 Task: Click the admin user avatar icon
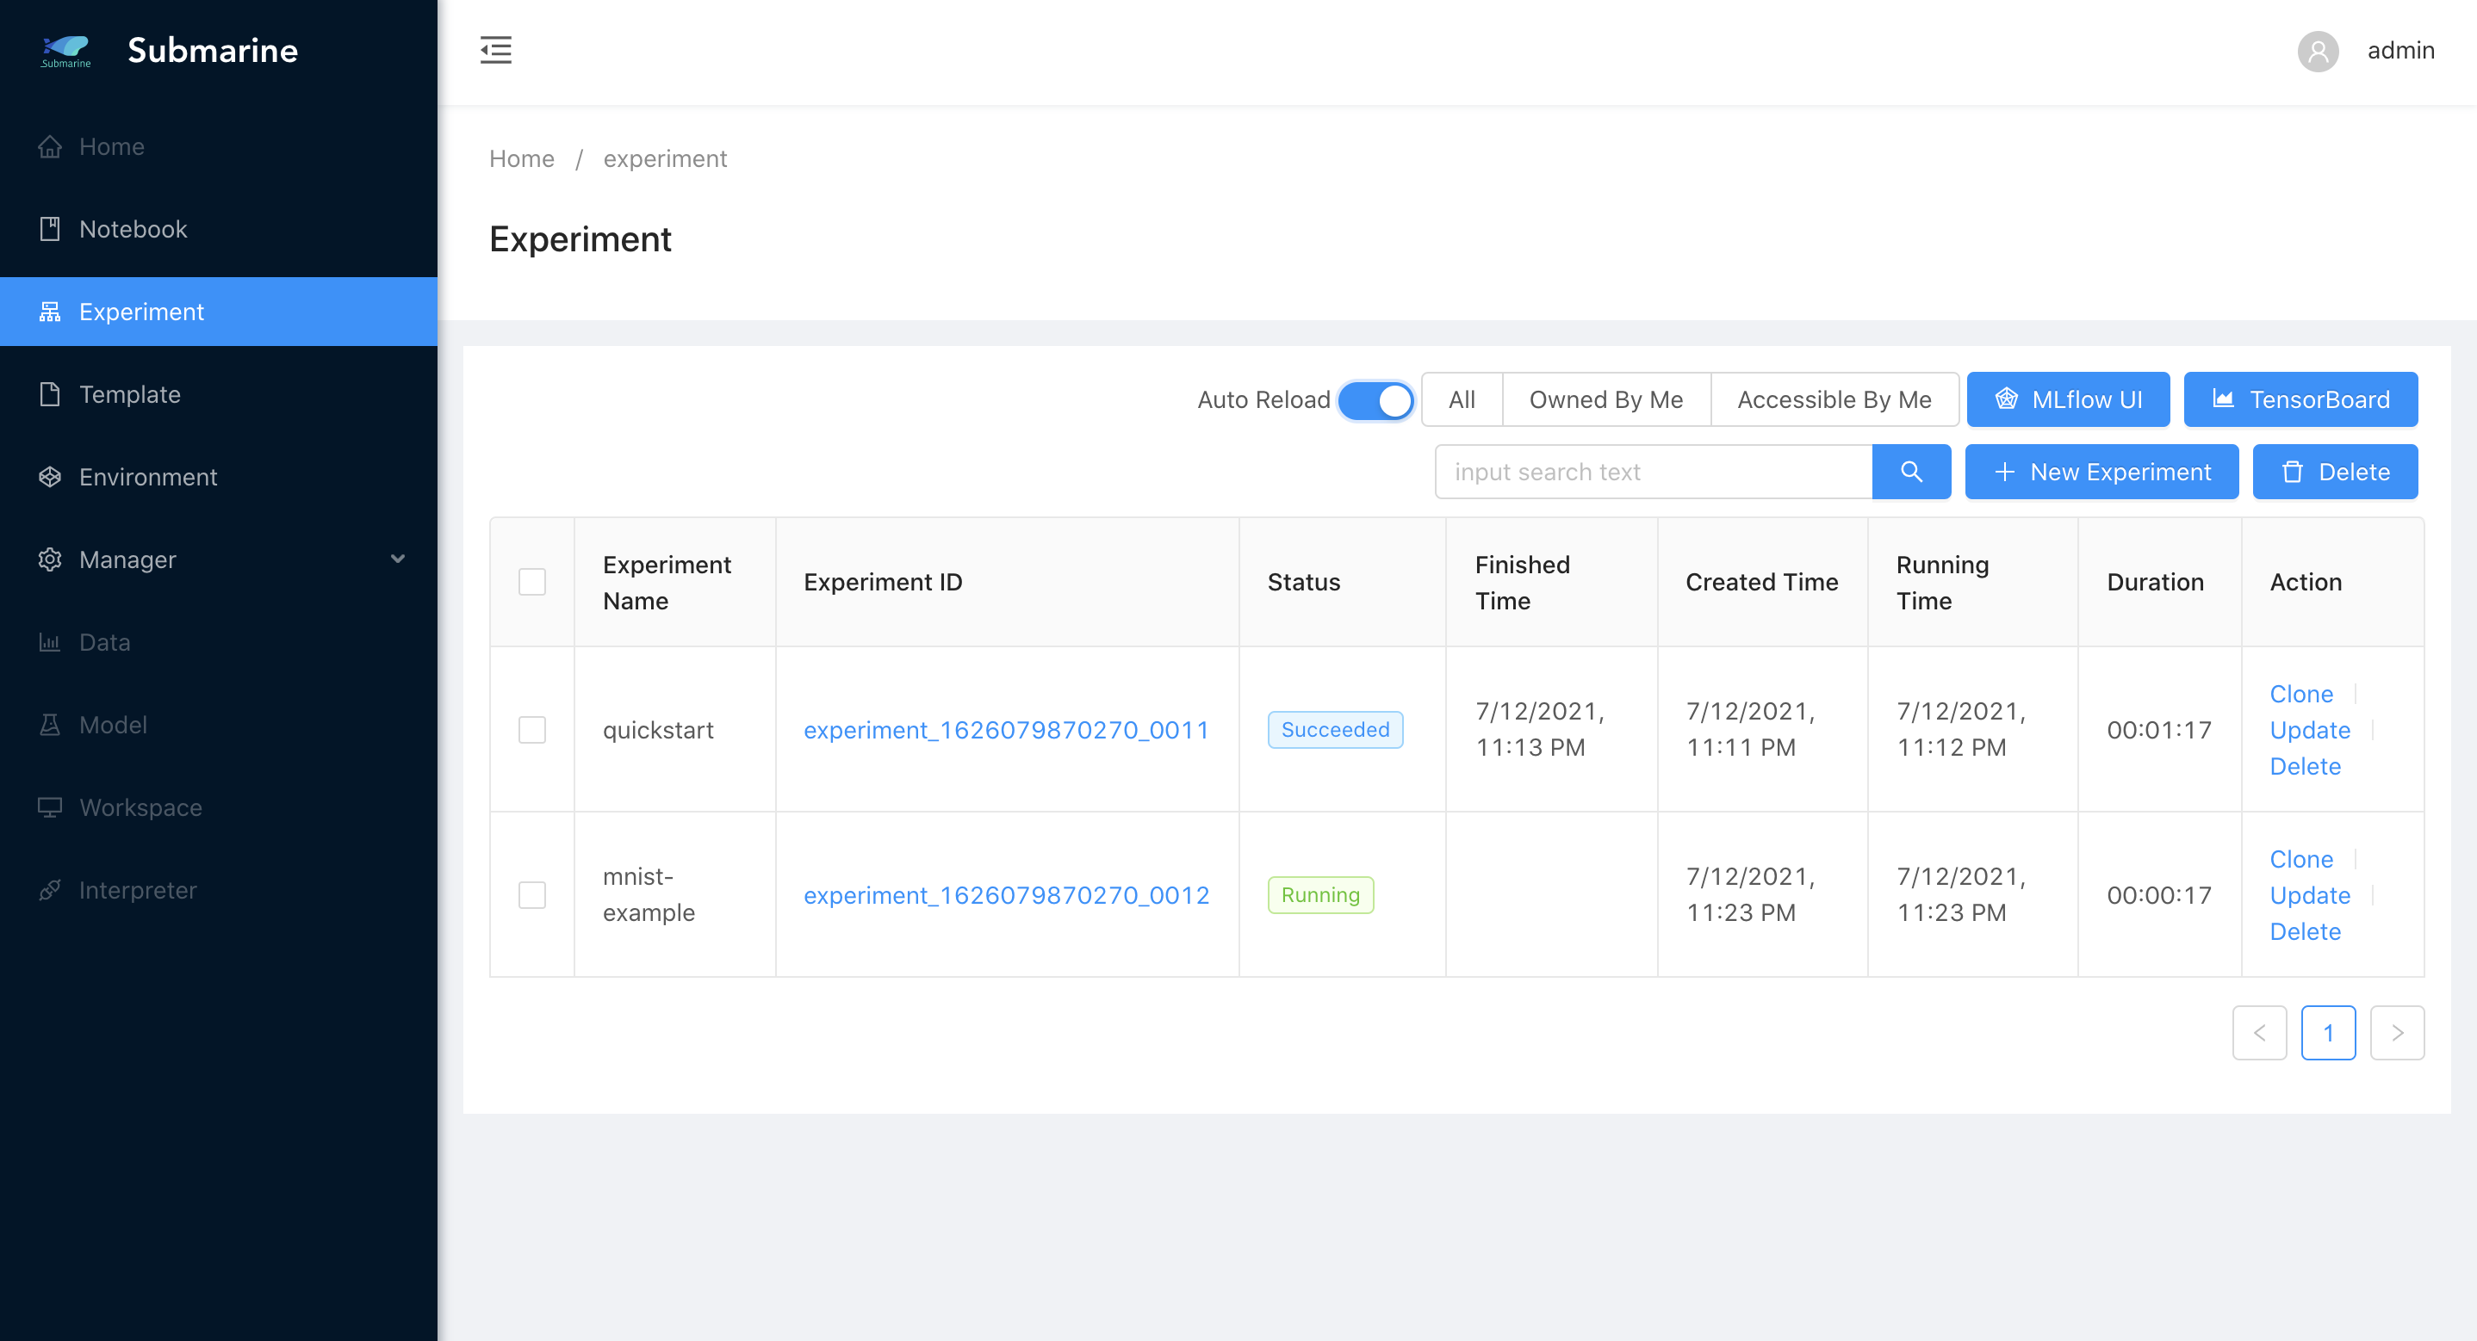pos(2318,51)
